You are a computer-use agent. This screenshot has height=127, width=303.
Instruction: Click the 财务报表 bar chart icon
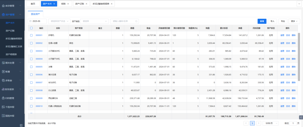coord(3,89)
